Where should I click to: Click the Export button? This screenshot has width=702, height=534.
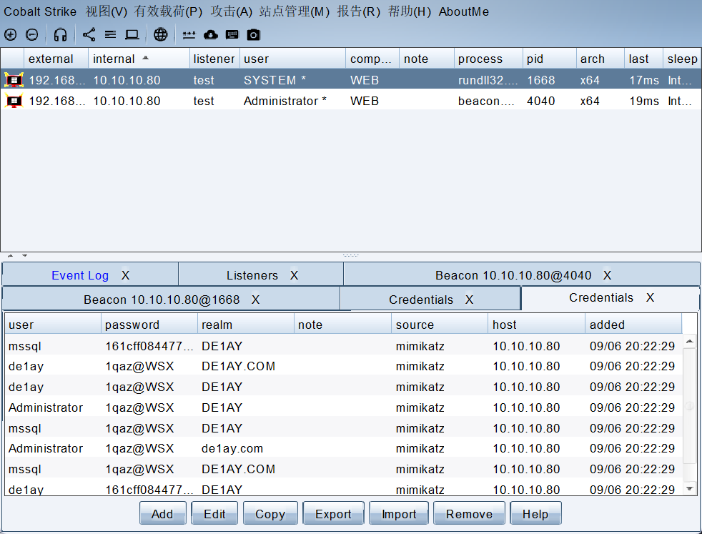click(x=334, y=513)
